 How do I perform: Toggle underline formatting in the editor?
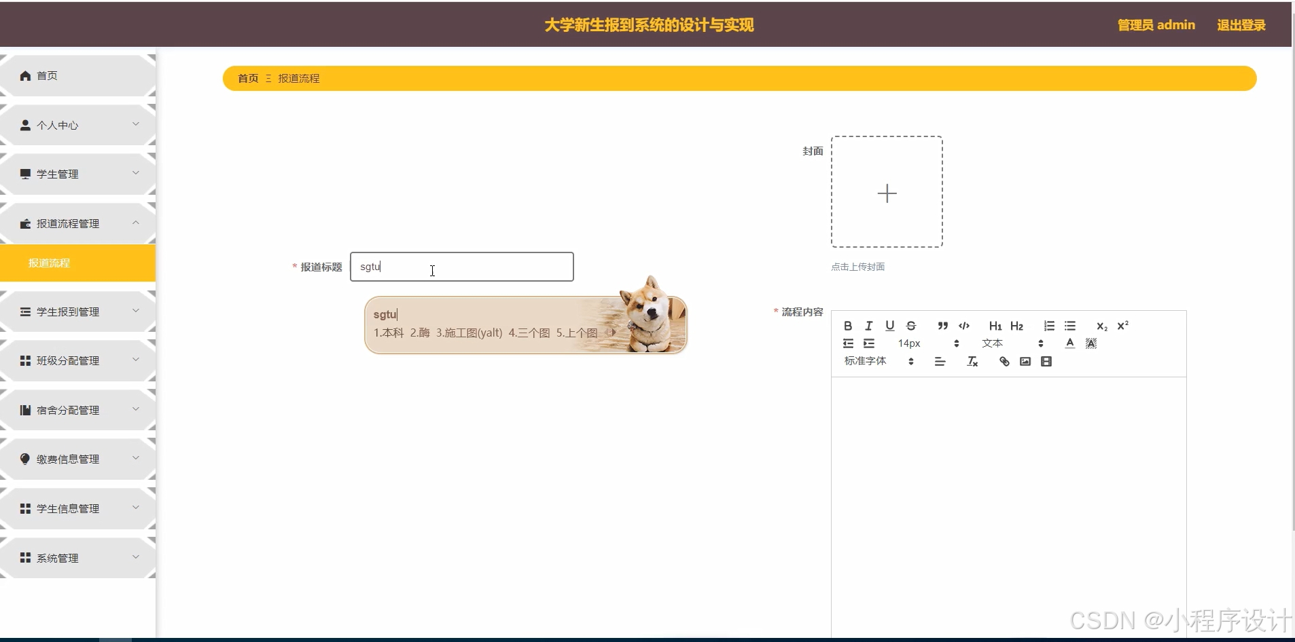890,326
